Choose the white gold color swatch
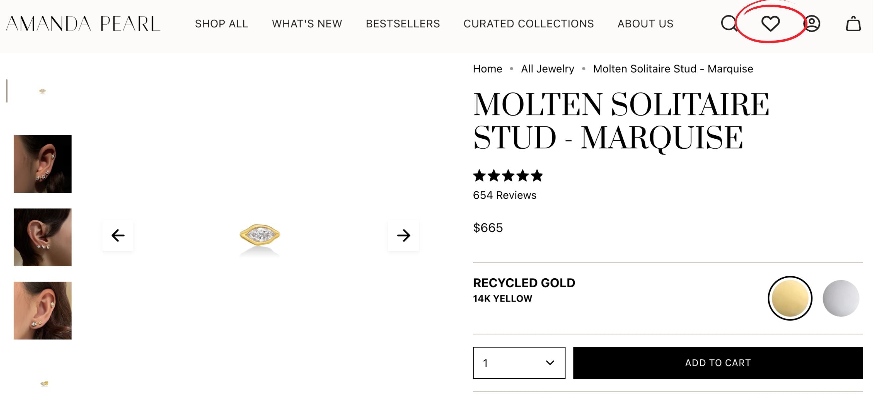The image size is (882, 399). (841, 298)
